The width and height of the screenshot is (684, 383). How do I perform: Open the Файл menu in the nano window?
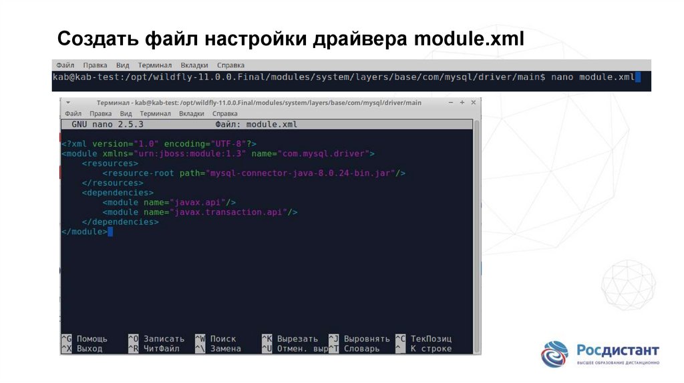click(73, 113)
